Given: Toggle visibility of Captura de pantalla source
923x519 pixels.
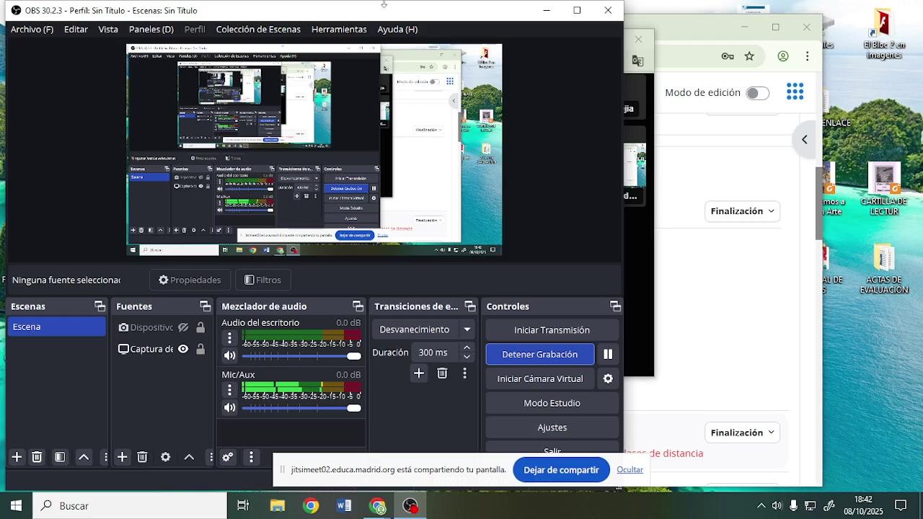Looking at the screenshot, I should click(x=183, y=350).
